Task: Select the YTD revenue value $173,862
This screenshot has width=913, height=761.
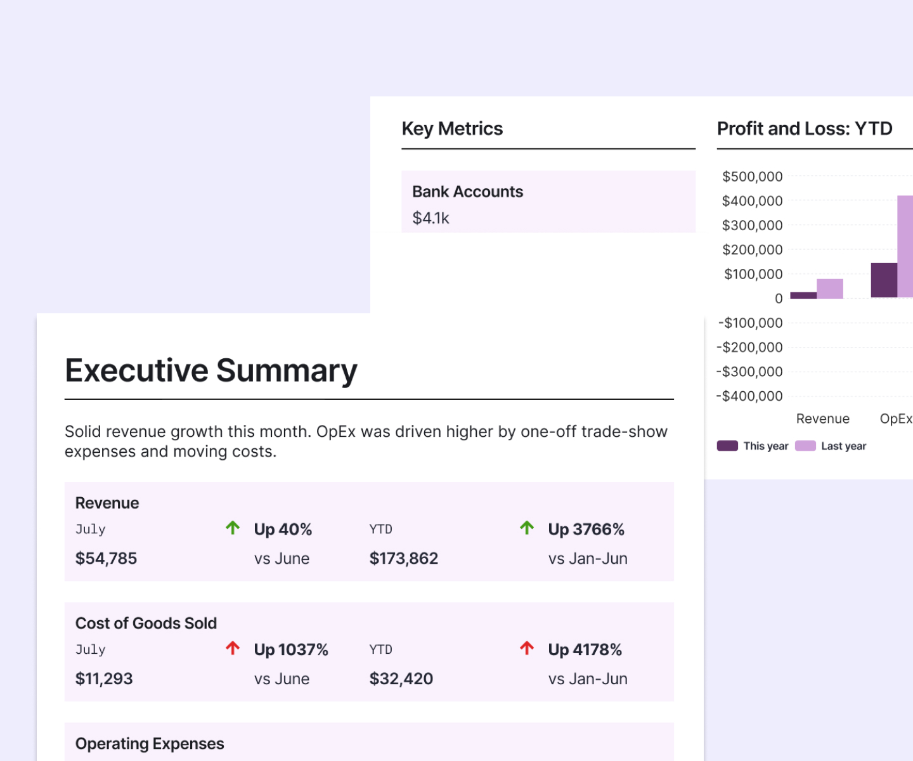Action: [404, 558]
